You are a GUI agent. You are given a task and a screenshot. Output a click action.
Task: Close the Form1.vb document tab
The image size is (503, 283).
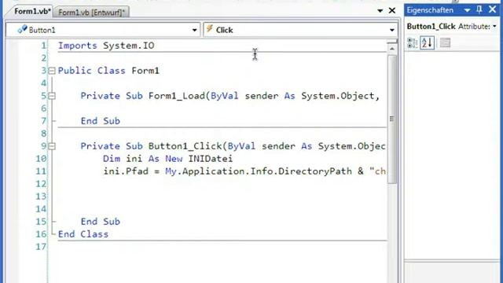(x=392, y=10)
